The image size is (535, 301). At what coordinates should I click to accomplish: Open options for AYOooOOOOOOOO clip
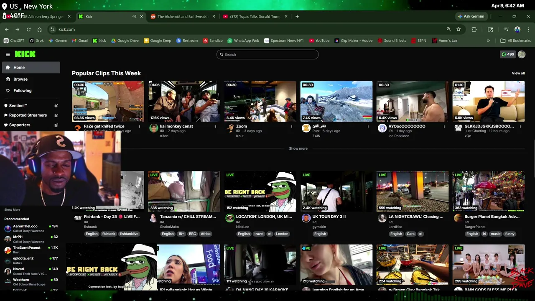pos(444,126)
